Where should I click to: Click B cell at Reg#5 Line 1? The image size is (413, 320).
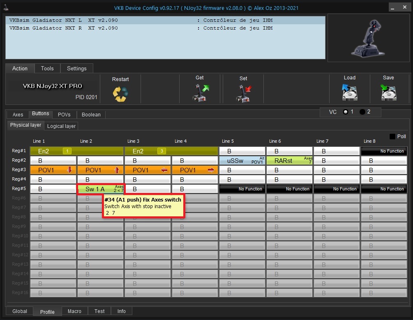coord(53,189)
